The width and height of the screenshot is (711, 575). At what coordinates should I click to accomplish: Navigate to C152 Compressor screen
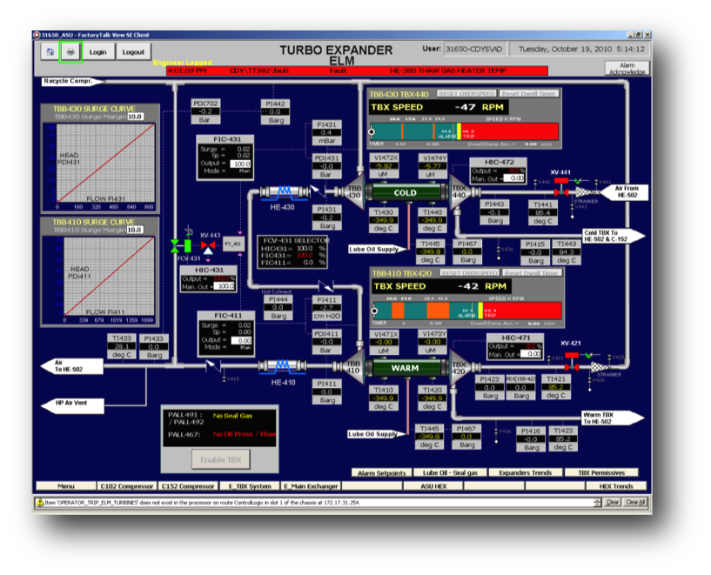[x=188, y=485]
